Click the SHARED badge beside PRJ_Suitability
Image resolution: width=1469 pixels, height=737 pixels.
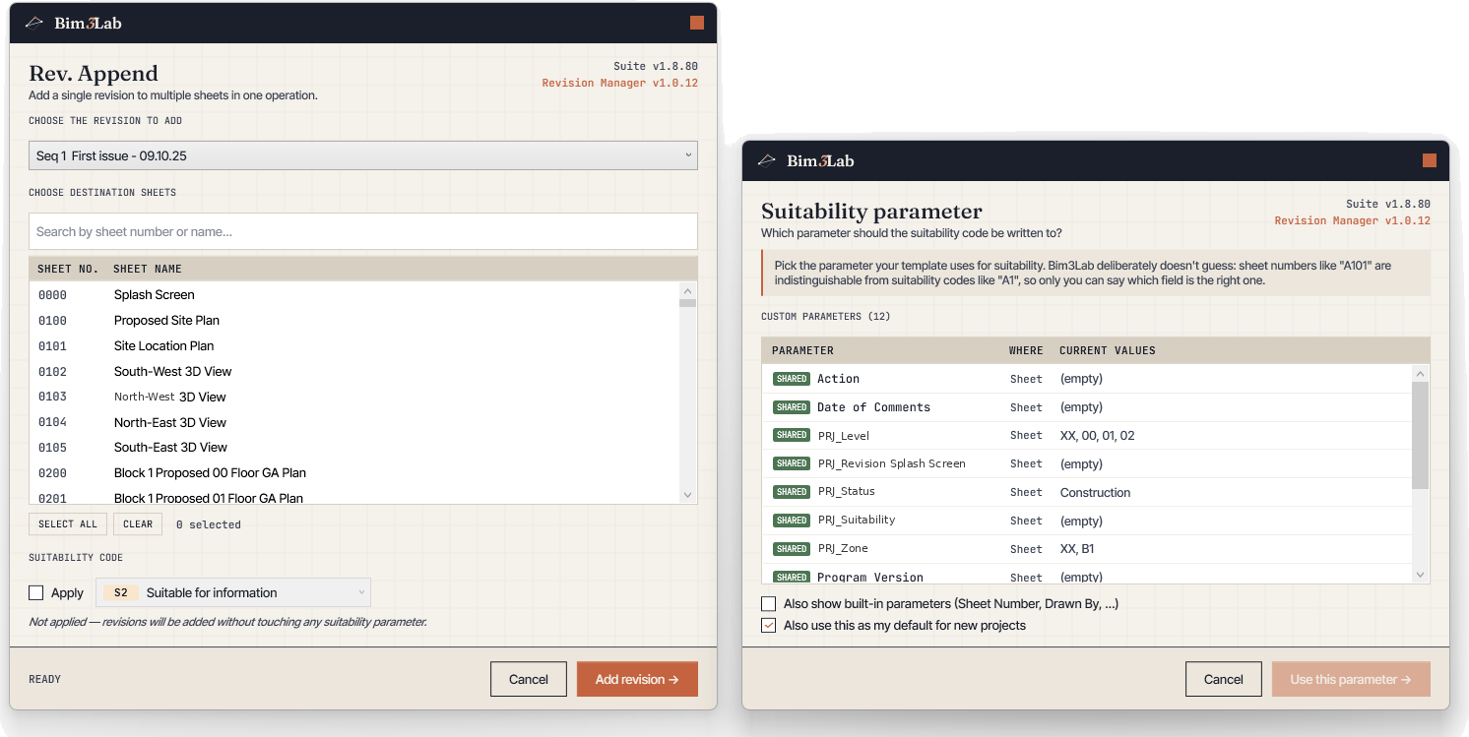792,520
